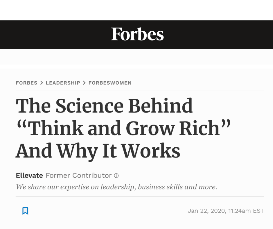Click the 11:24am EST time text
The height and width of the screenshot is (229, 273).
[246, 211]
